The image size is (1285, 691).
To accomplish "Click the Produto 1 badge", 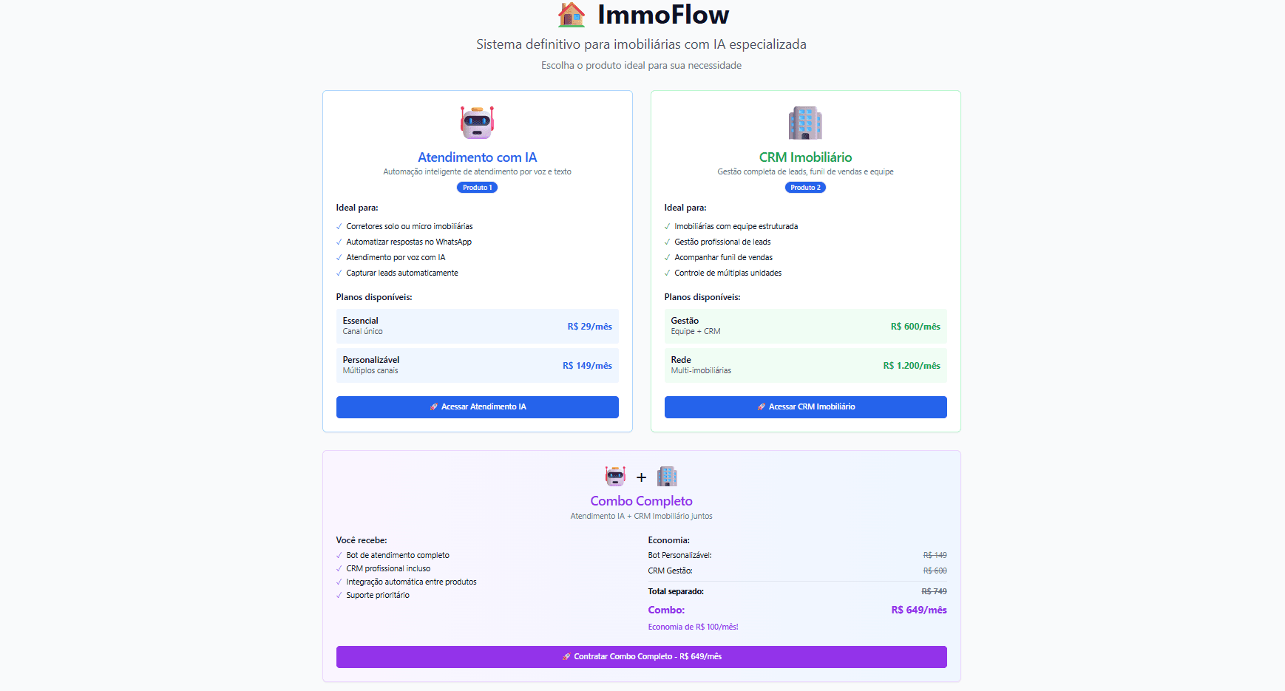I will tap(477, 187).
